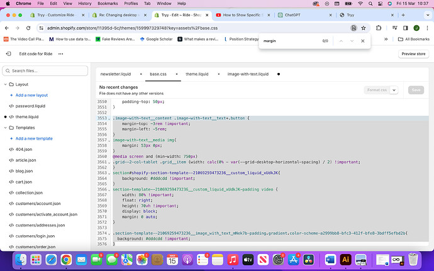
Task: Click the Preview store button
Action: [414, 54]
